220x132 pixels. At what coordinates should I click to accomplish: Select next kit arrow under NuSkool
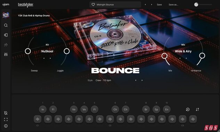(x=50, y=58)
